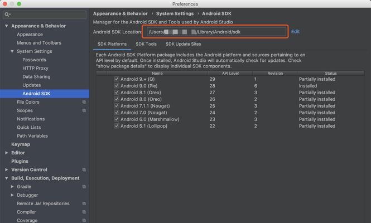Open Menus and Toolbars settings

click(39, 43)
